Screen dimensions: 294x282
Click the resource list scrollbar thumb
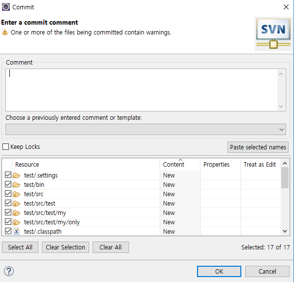[285, 177]
